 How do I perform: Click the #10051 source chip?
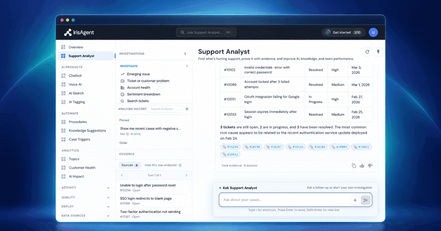pyautogui.click(x=361, y=147)
